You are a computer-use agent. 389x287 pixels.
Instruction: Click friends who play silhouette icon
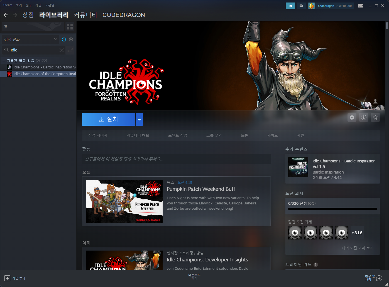coord(375,101)
